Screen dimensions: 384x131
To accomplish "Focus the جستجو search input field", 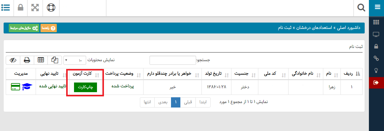I will click(173, 60).
